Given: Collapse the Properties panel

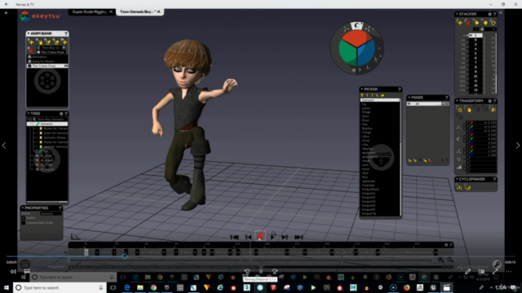Looking at the screenshot, I should coord(23,208).
